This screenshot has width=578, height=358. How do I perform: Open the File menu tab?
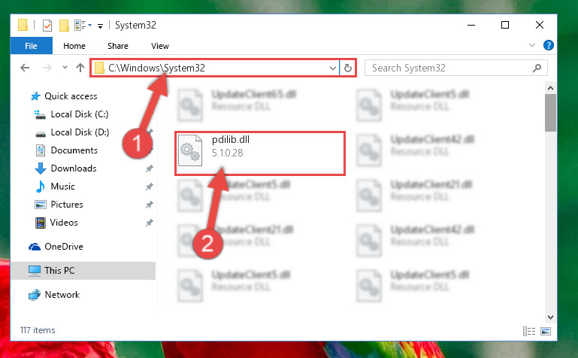coord(32,46)
